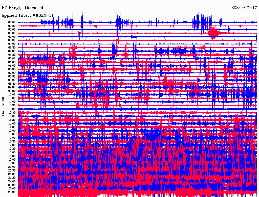Screen dimensions: 259x197
Task: Click the vertical HHZ - 30000 axis label
Action: tap(3, 107)
